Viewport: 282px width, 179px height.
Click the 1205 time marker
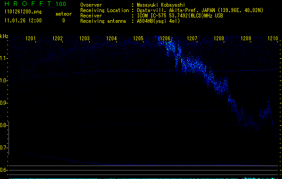click(138, 38)
